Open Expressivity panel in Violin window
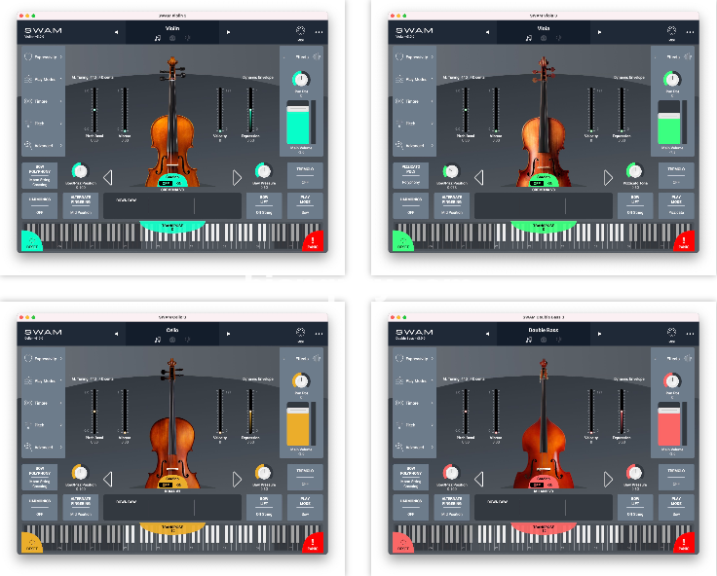The width and height of the screenshot is (717, 576). click(43, 57)
